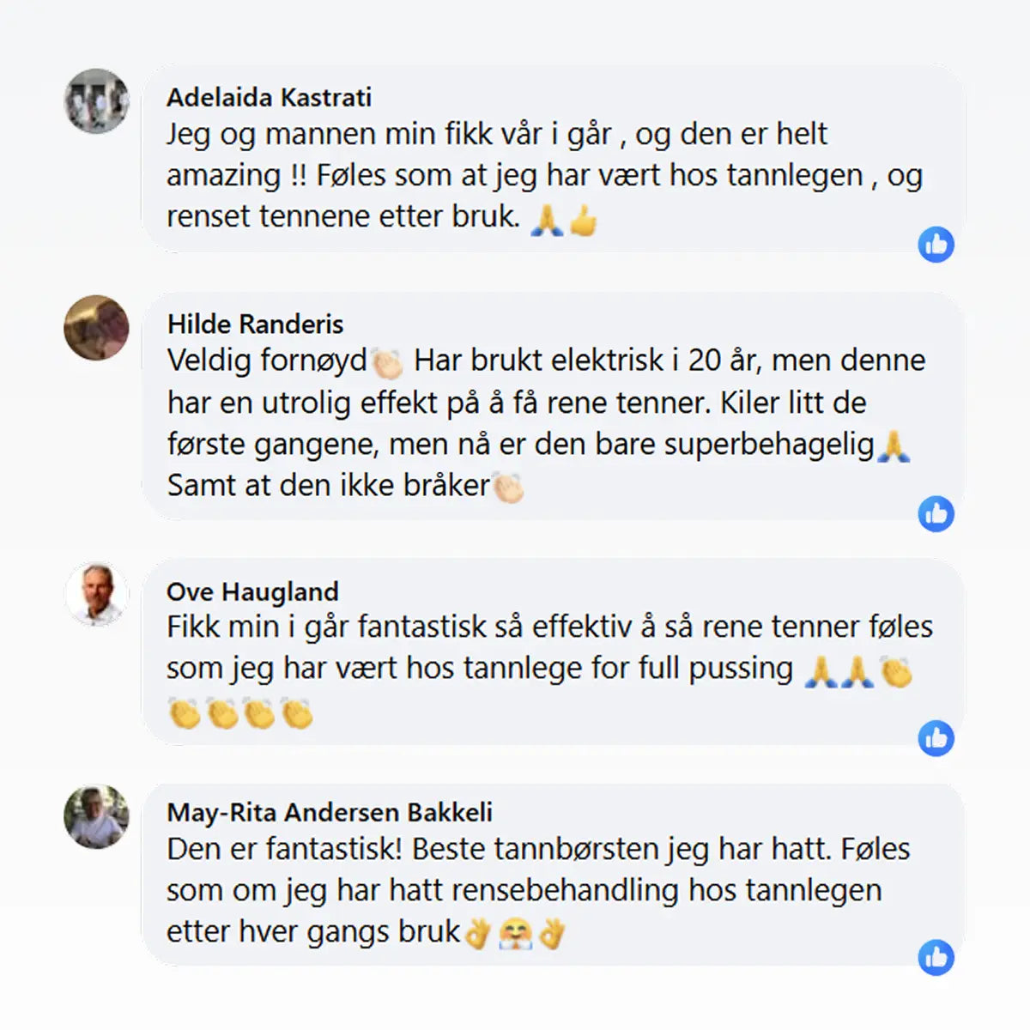
Task: Click Adelaida Kastrati's profile picture
Action: tap(96, 99)
